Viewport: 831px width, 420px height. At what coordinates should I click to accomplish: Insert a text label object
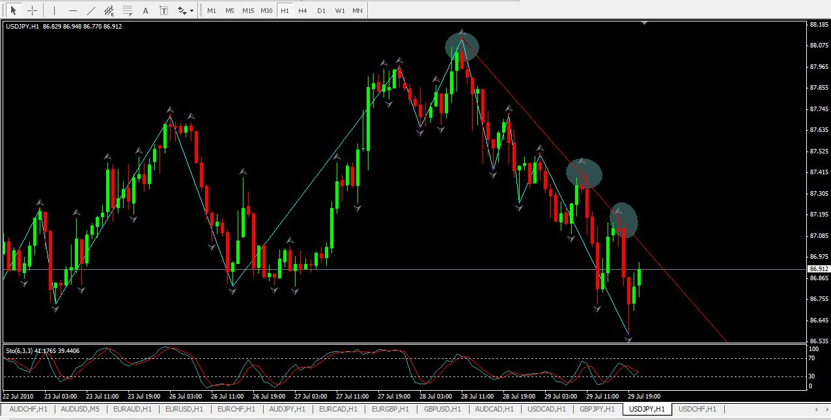coord(163,10)
